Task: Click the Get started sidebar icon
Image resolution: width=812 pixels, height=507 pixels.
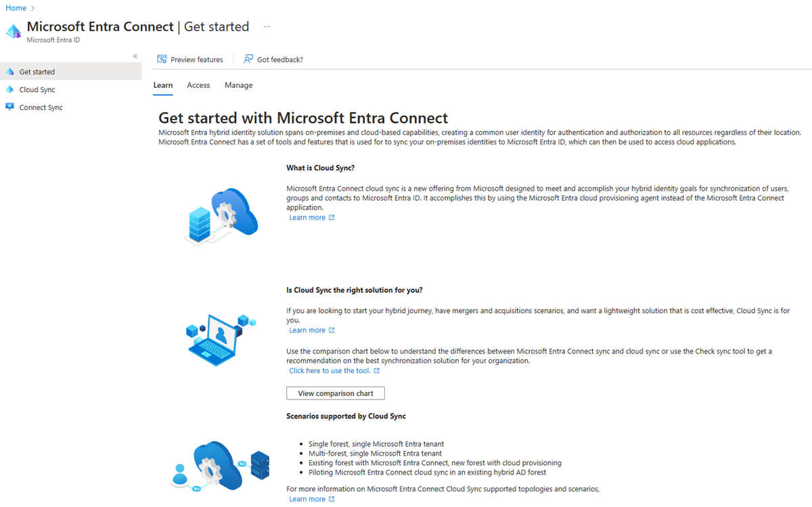Action: tap(9, 72)
